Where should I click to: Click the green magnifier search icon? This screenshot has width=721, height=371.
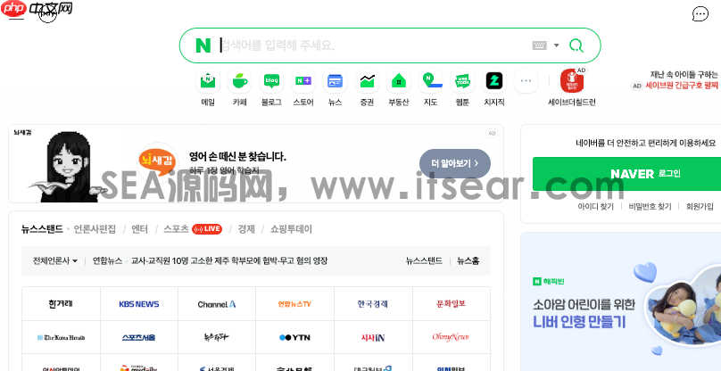point(576,45)
